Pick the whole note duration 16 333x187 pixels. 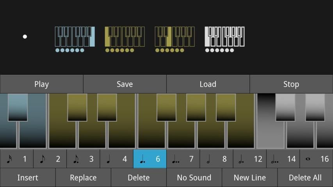click(x=316, y=159)
